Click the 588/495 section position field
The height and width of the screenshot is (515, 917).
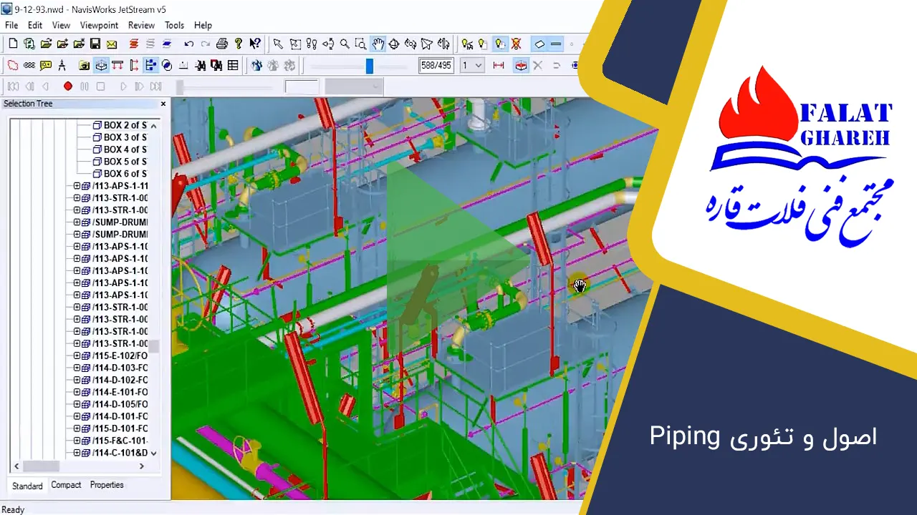pyautogui.click(x=436, y=66)
